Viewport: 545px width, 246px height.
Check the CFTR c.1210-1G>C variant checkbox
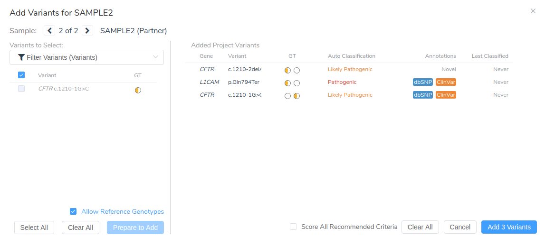(21, 89)
